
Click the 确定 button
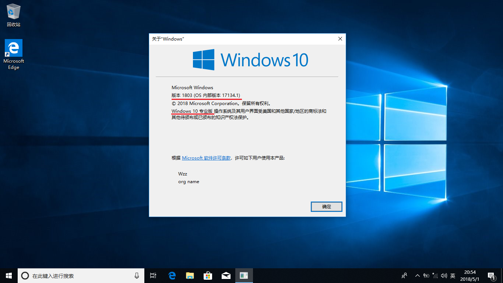point(326,207)
